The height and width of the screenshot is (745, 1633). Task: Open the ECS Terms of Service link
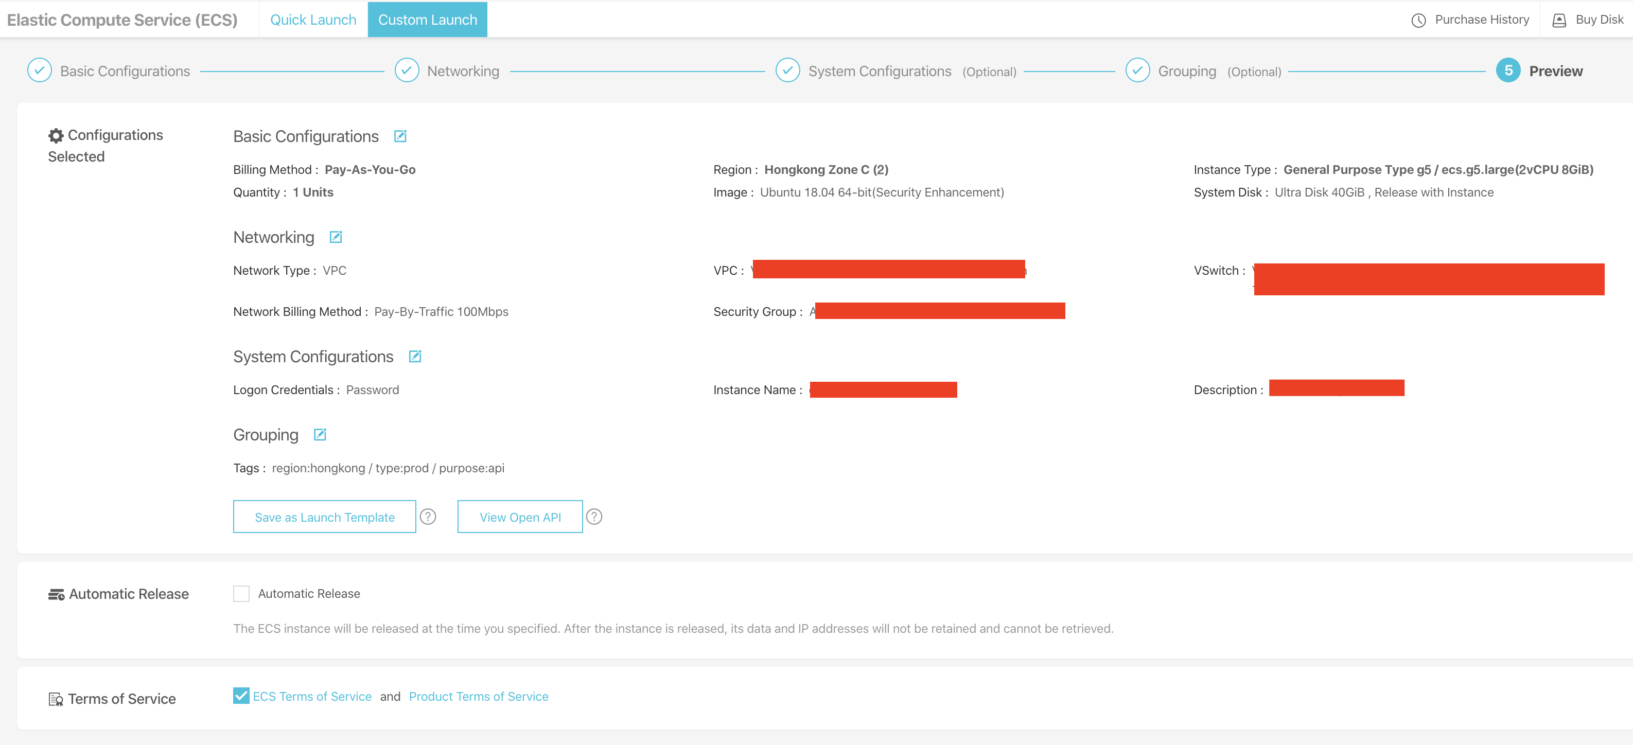click(312, 696)
